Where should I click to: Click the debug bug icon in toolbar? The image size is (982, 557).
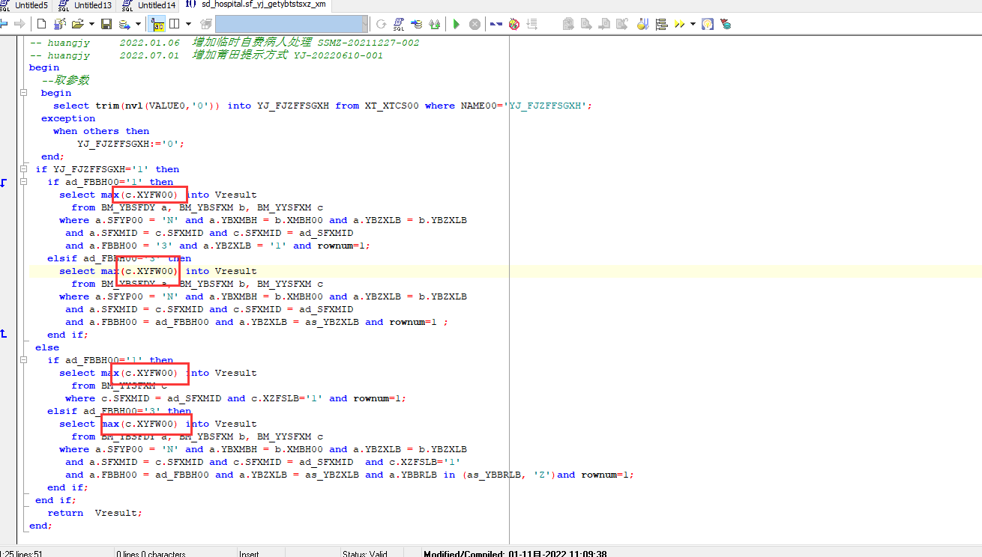click(513, 24)
